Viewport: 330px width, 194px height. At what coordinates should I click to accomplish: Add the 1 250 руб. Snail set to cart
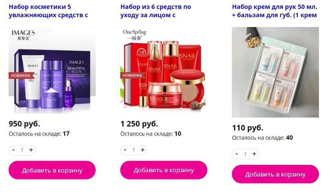pos(164,170)
